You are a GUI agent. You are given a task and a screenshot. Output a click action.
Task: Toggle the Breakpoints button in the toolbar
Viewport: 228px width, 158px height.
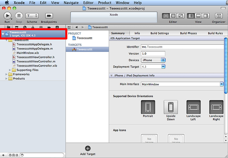[x=49, y=16]
